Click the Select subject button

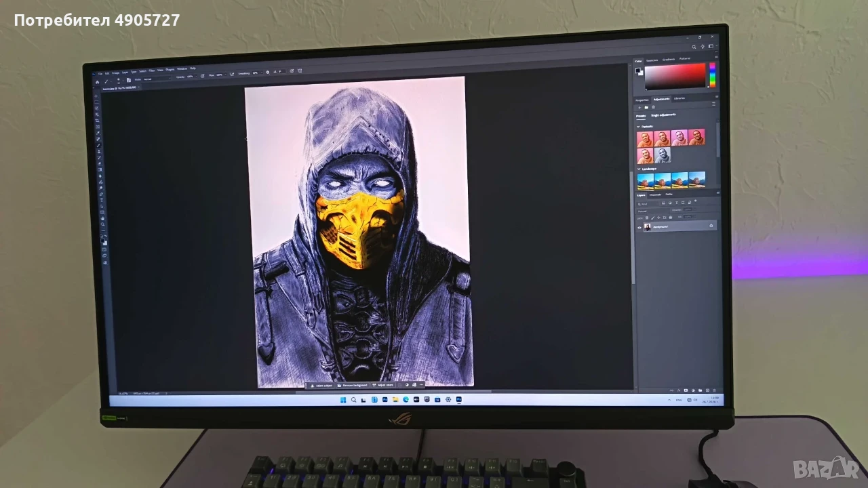[x=321, y=386]
